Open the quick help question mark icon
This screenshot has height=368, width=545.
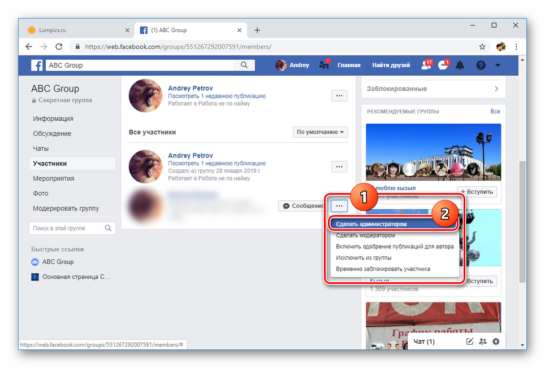(481, 65)
